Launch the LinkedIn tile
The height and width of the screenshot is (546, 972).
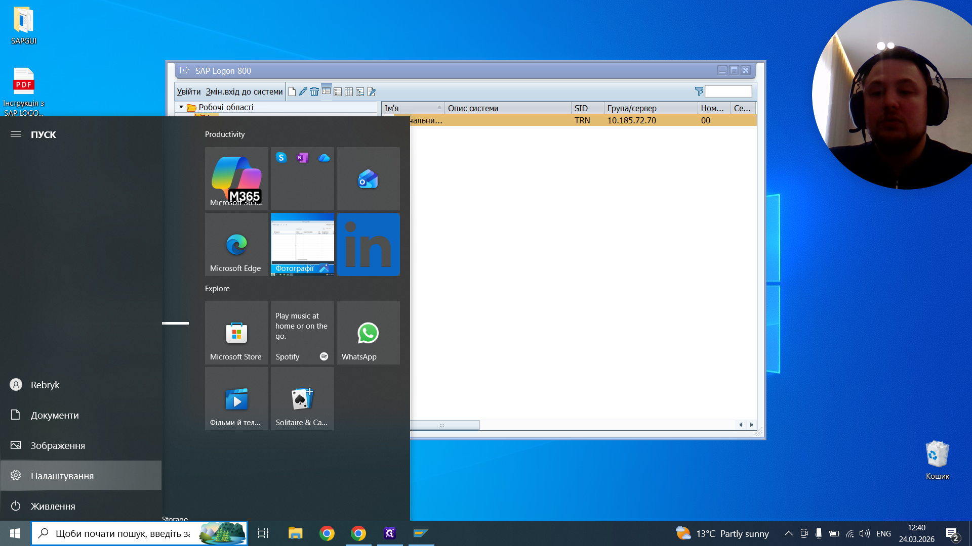[368, 244]
